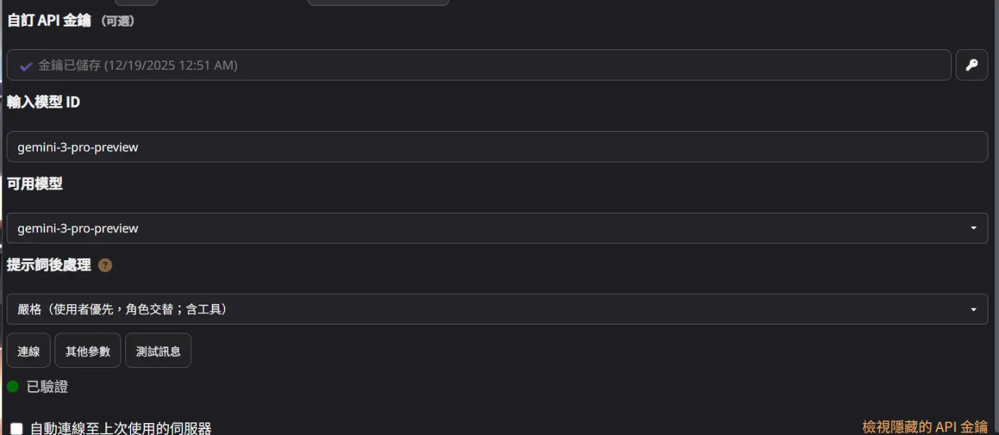Enable 自動連線至上次使用的伺服器 checkbox
The width and height of the screenshot is (999, 435).
tap(17, 429)
